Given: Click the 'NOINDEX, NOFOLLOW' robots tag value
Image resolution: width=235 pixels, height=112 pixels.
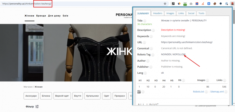Looking at the screenshot, I should pyautogui.click(x=173, y=54).
